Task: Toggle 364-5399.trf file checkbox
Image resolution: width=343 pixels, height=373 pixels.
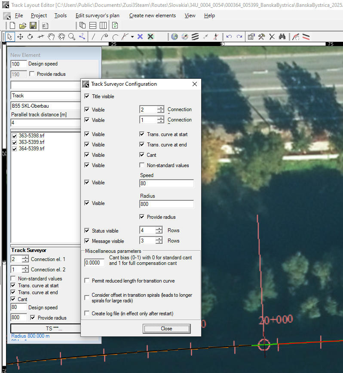Action: pos(15,149)
